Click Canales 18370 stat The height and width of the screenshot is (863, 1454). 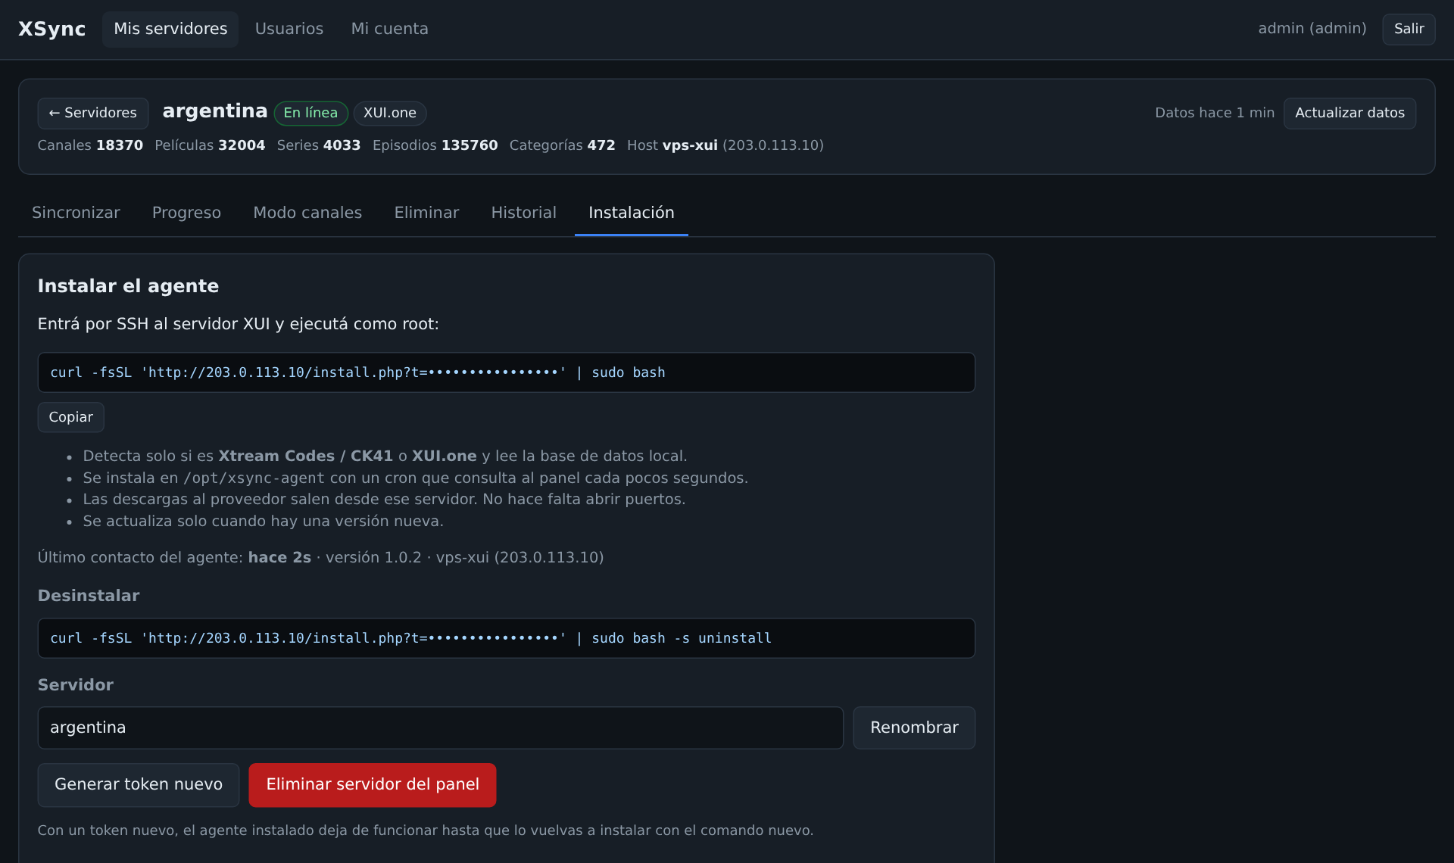click(x=90, y=145)
